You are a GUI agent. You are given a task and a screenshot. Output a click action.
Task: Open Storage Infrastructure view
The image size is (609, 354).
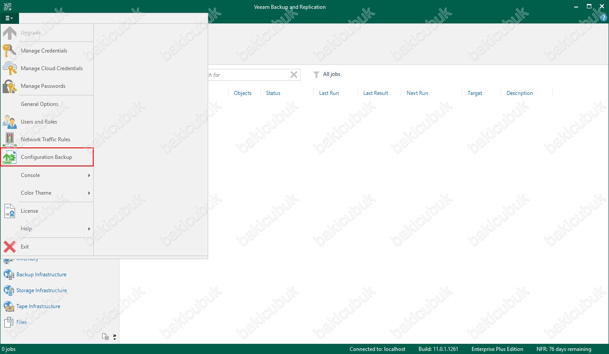click(42, 290)
